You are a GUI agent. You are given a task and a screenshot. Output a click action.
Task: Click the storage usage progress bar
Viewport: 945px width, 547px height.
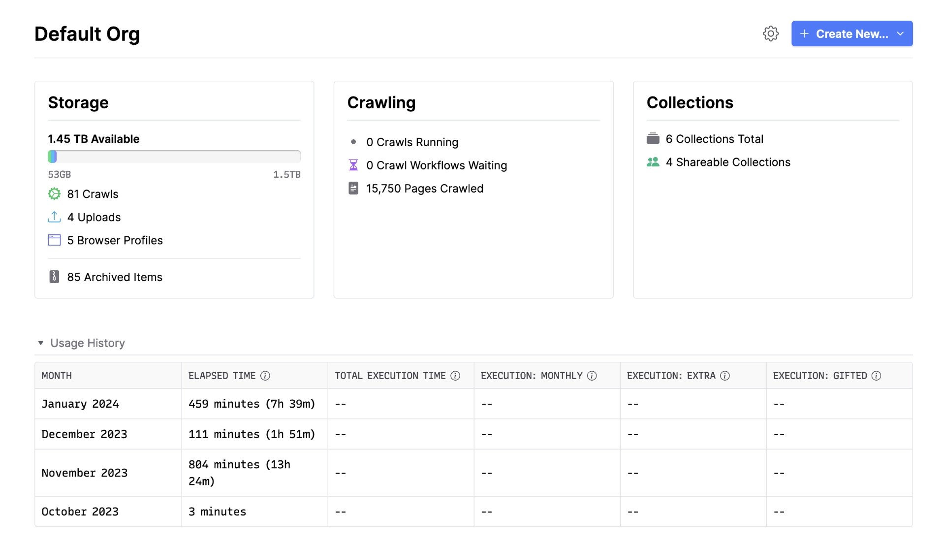174,156
